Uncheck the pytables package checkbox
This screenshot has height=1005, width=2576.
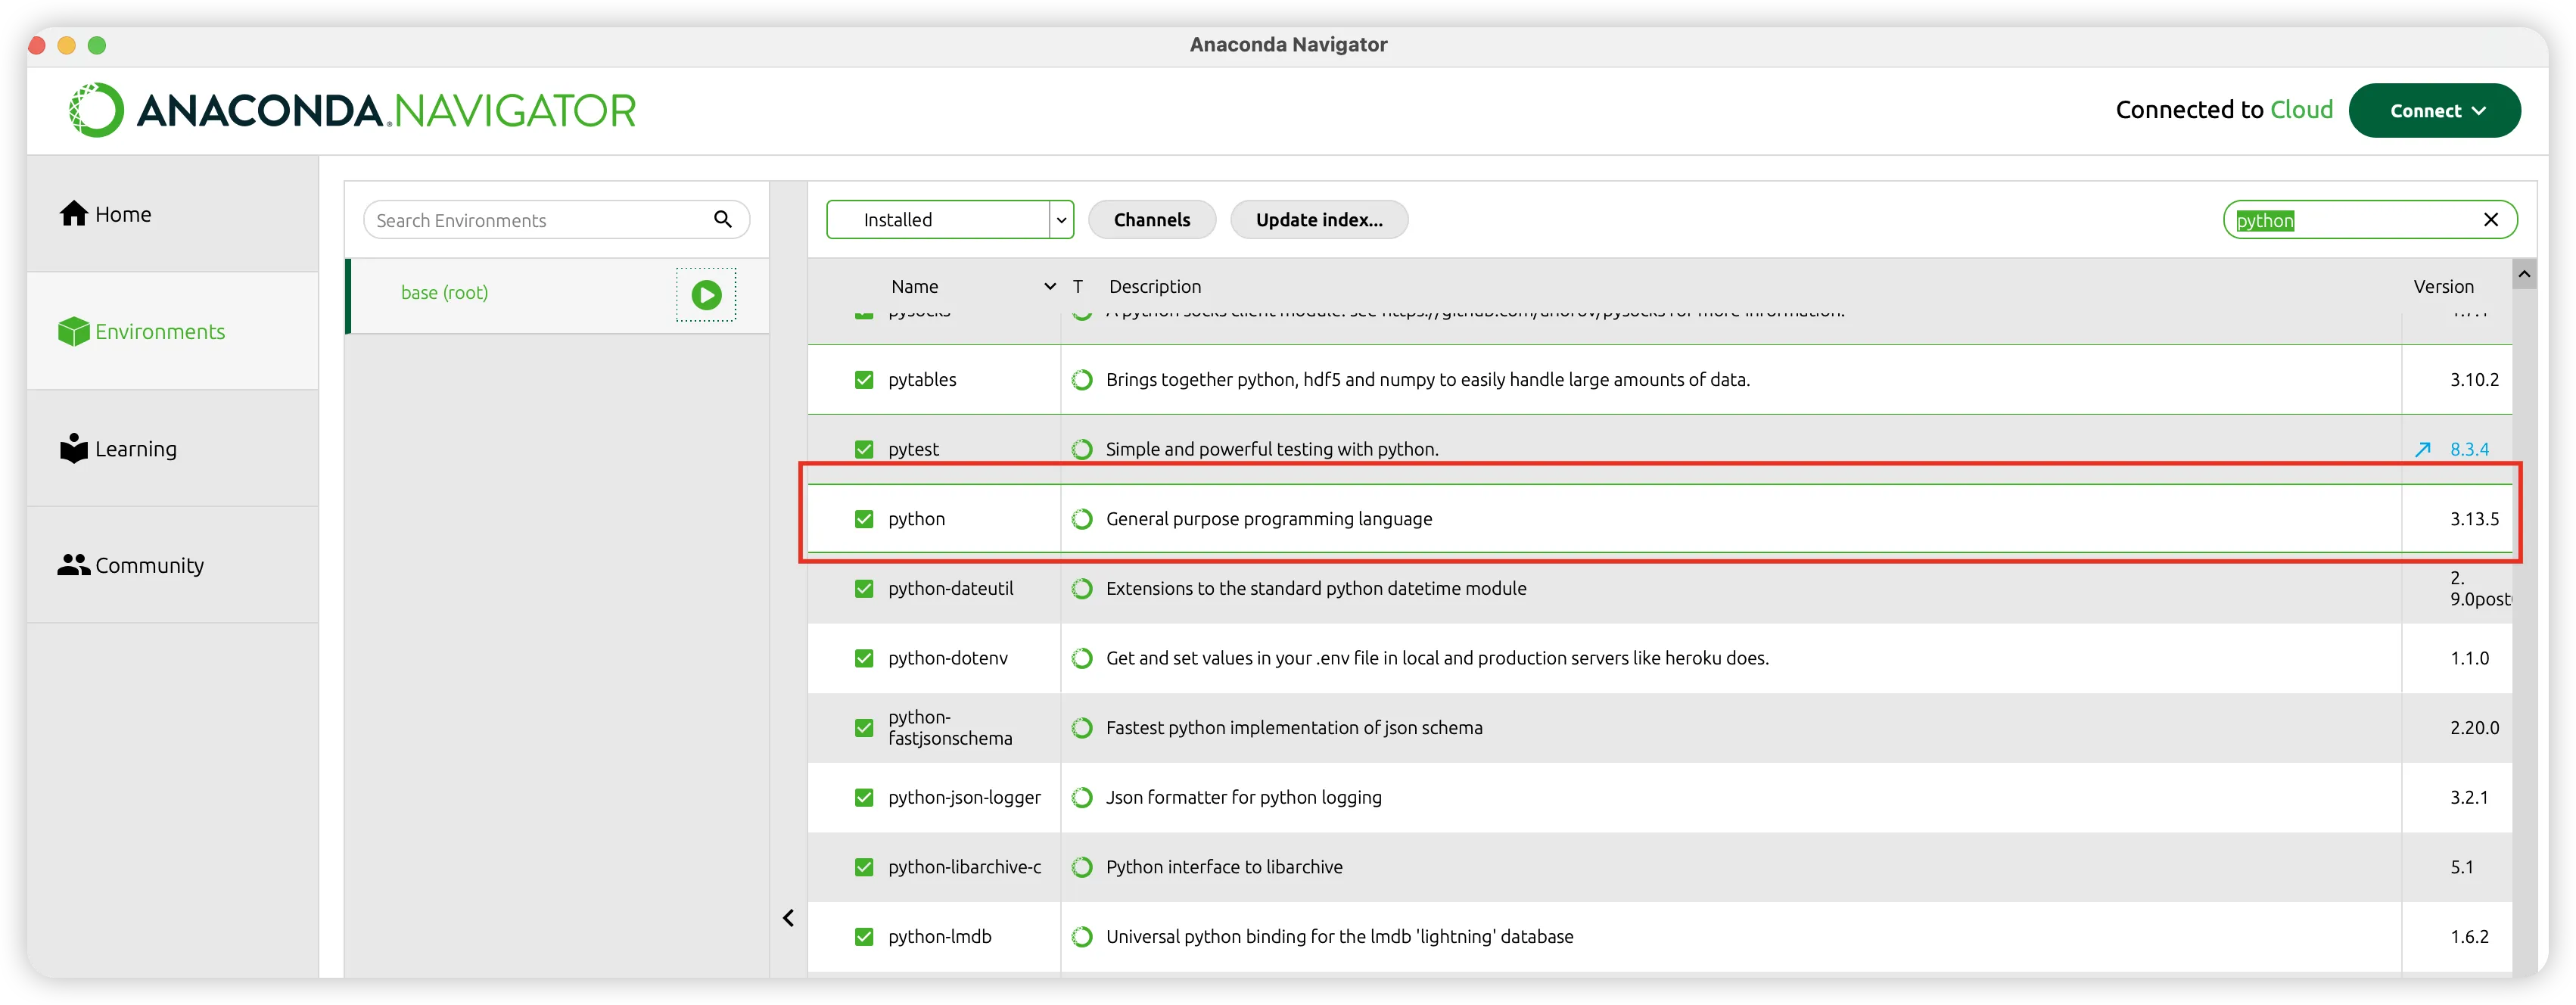tap(864, 380)
